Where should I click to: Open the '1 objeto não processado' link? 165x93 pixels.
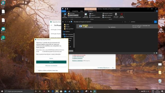click(79, 55)
